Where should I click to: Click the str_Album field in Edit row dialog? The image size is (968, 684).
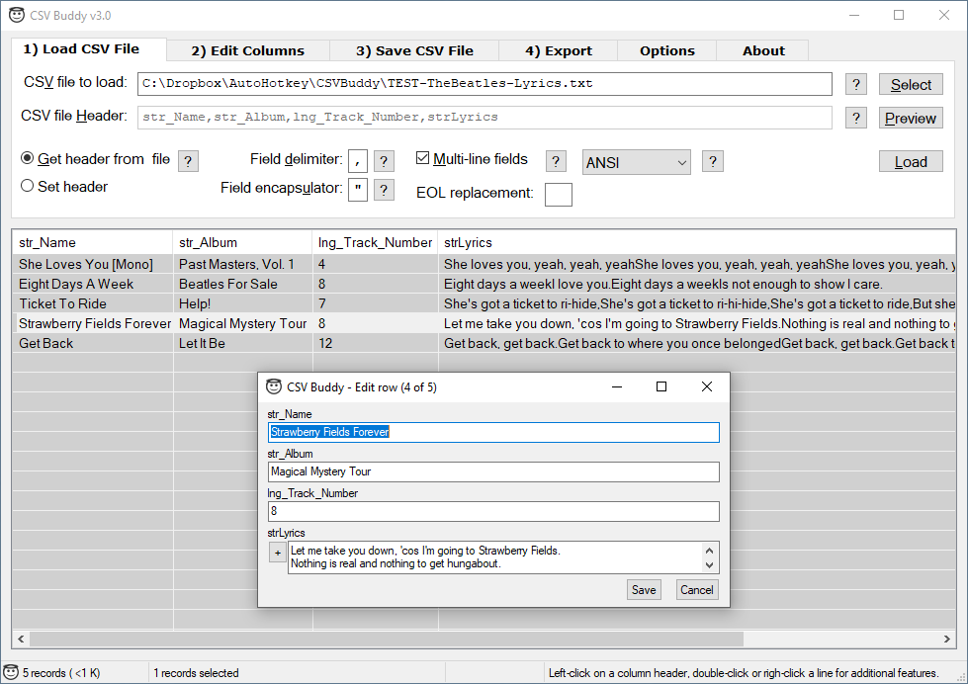coord(493,471)
